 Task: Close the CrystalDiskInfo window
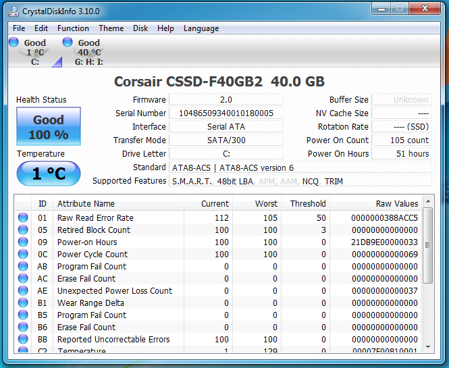pos(425,9)
